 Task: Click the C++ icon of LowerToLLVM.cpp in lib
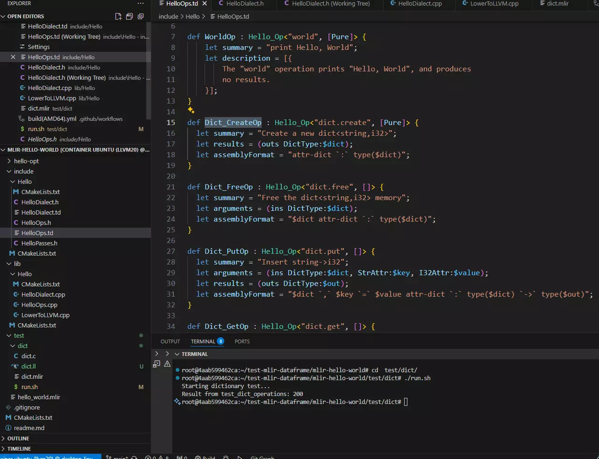(x=16, y=315)
